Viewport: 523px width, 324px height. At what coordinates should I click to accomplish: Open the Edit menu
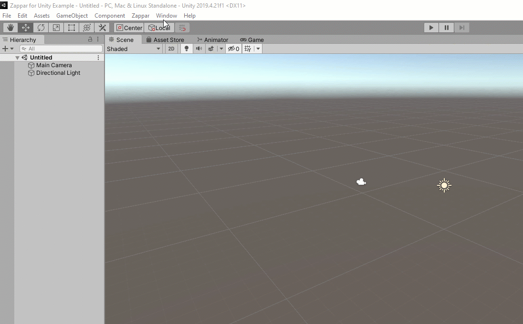tap(22, 16)
